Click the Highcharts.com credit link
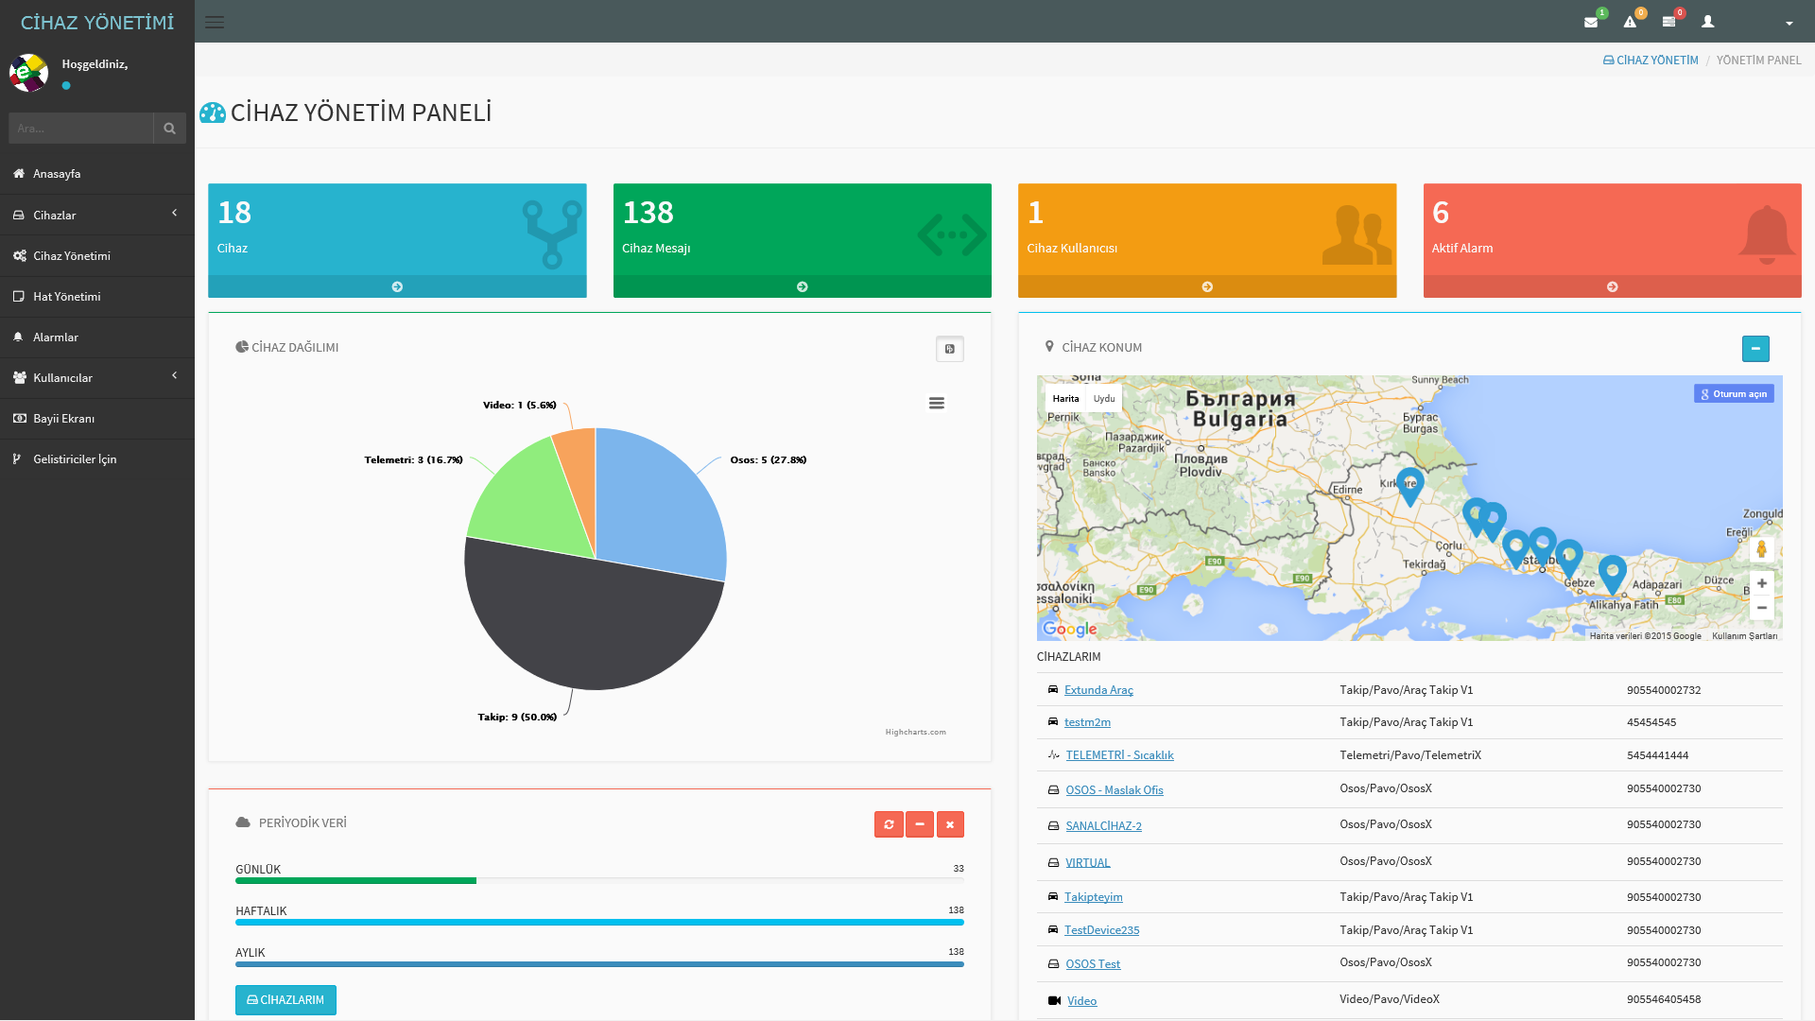This screenshot has height=1021, width=1815. [915, 732]
